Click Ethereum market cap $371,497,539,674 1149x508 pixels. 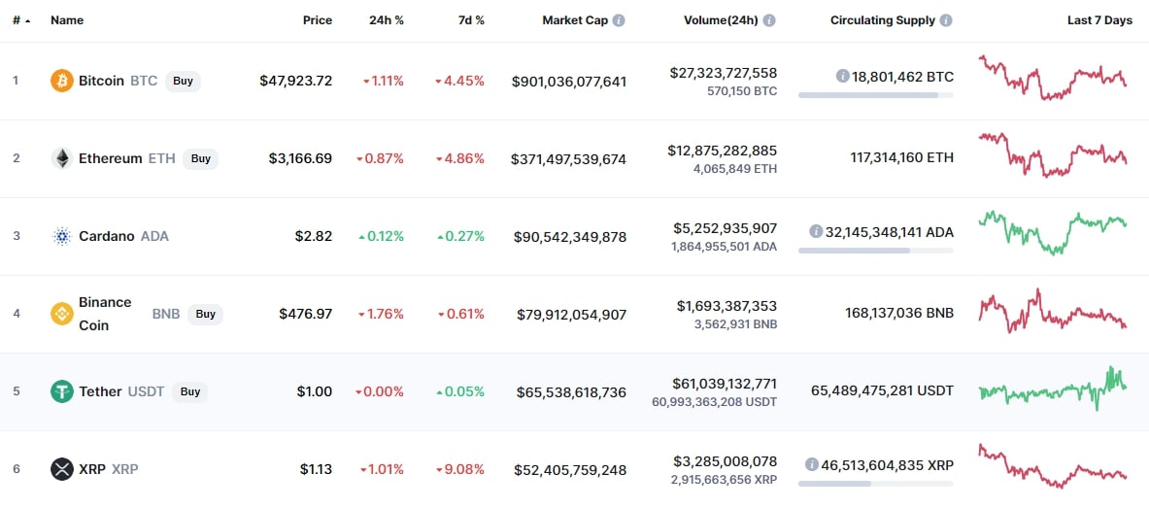click(568, 158)
